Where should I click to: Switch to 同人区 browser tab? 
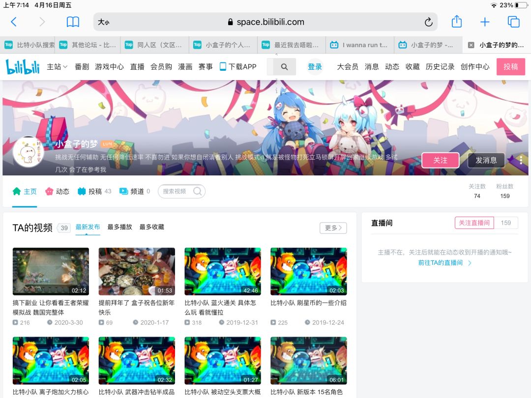point(154,45)
